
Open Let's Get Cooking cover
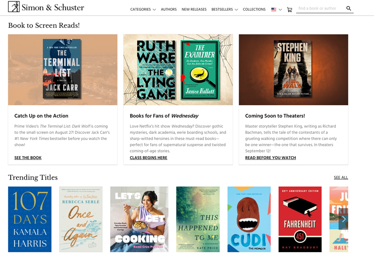[x=139, y=219]
